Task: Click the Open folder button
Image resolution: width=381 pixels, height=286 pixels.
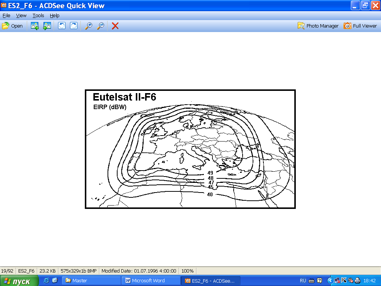Action: pyautogui.click(x=12, y=26)
